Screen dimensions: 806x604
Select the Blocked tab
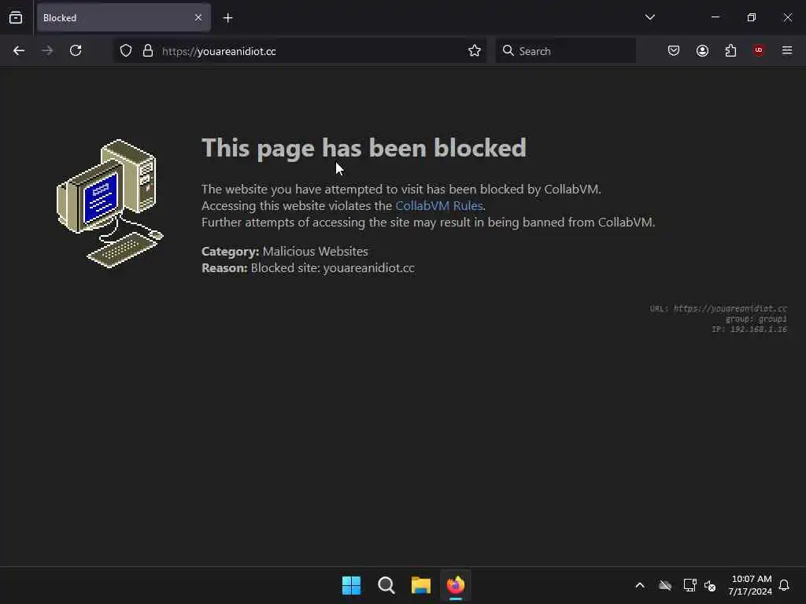pyautogui.click(x=124, y=18)
